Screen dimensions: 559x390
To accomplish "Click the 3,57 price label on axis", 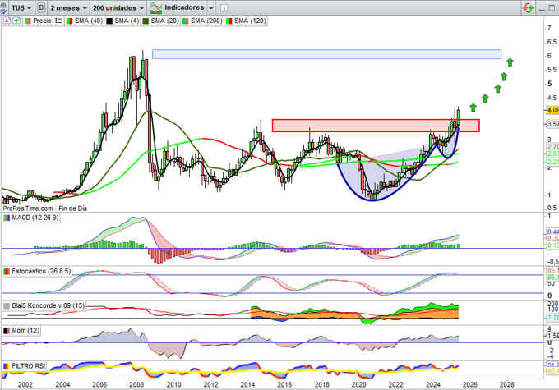I will click(x=553, y=124).
